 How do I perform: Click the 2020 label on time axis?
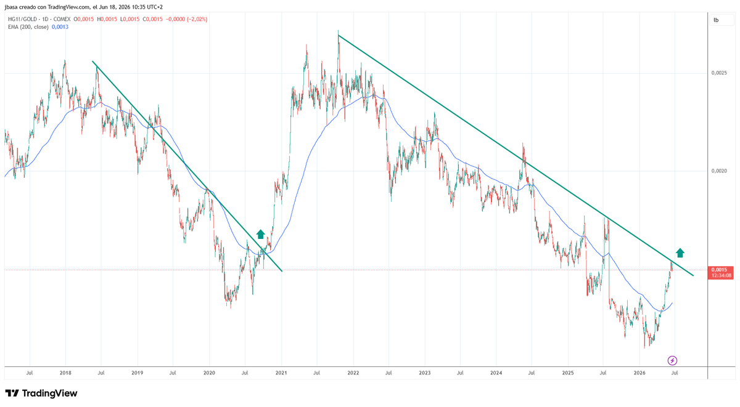coord(209,373)
